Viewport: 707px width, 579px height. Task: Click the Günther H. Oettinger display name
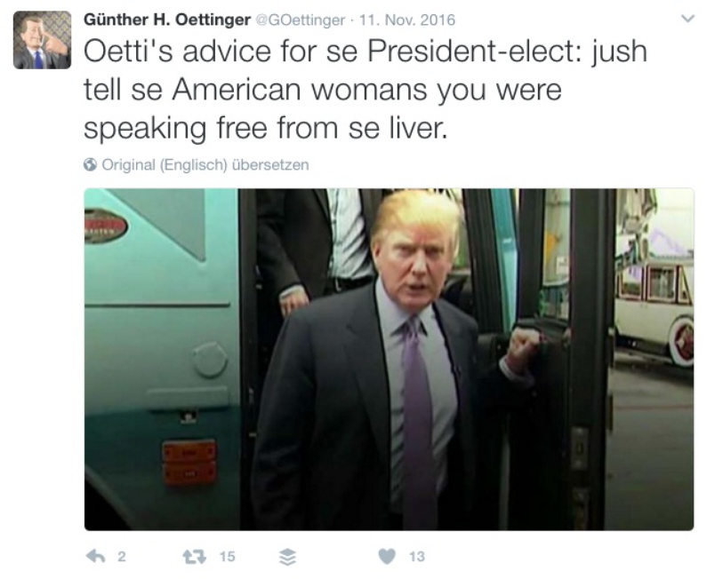(167, 20)
